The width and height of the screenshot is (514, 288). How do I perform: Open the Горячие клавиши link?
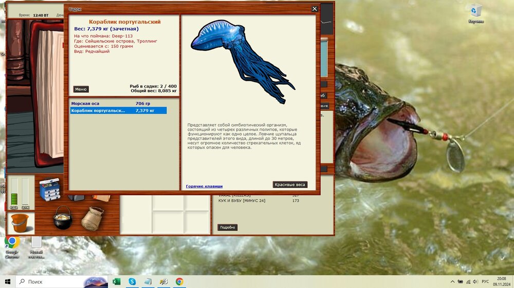point(204,187)
